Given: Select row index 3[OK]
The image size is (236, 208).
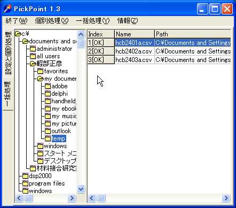Looking at the screenshot, I should (x=101, y=60).
